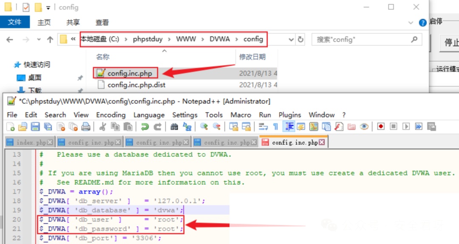
Task: Open Quick Access toolbar customize dropdown
Action: point(48,8)
